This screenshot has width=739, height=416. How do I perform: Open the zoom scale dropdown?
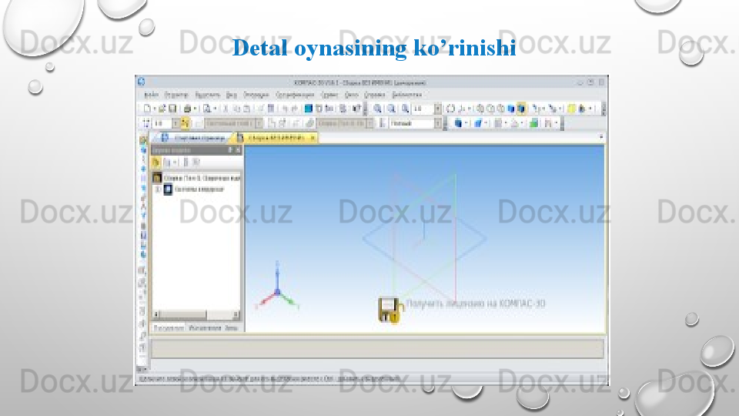tap(438, 109)
